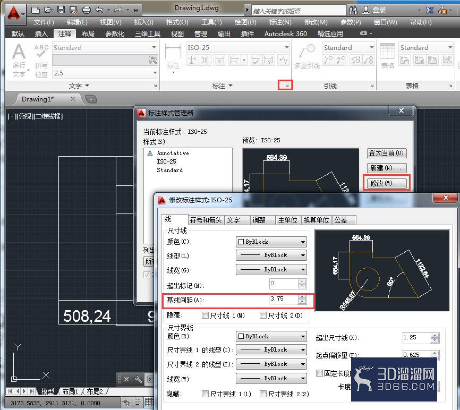Open the 线型(L) ByBlock dropdown
This screenshot has width=460, height=410.
[271, 255]
